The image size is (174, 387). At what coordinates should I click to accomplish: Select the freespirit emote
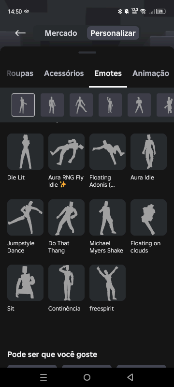click(x=107, y=283)
